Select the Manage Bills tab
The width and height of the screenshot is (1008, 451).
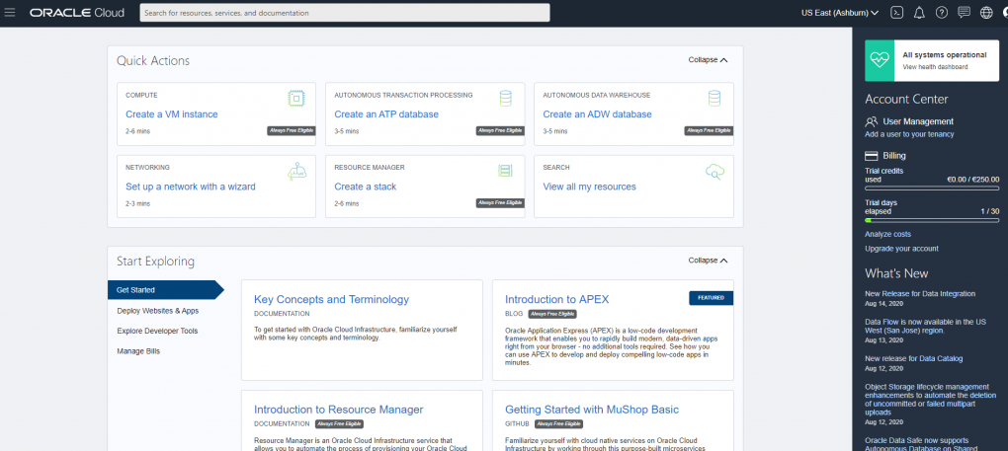pos(138,351)
